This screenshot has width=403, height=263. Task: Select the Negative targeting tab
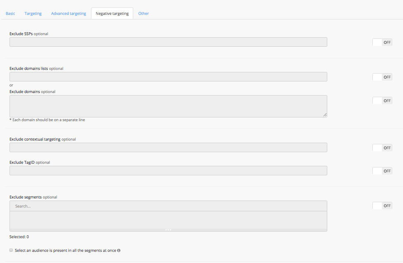pyautogui.click(x=112, y=13)
